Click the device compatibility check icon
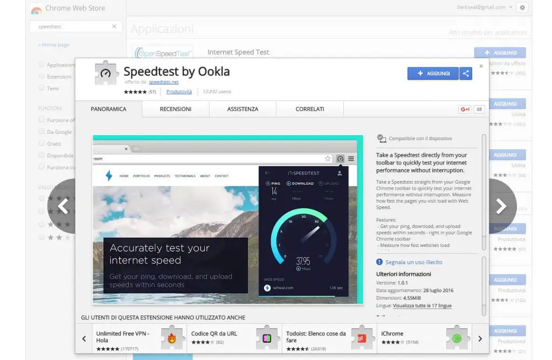 381,139
